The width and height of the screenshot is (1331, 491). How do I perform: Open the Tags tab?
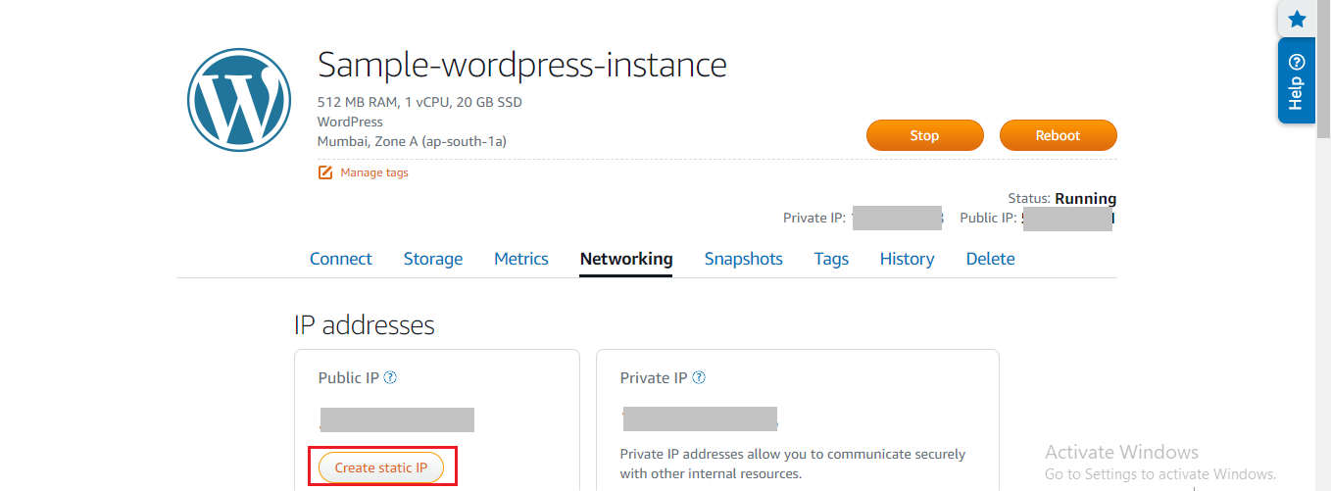tap(831, 259)
